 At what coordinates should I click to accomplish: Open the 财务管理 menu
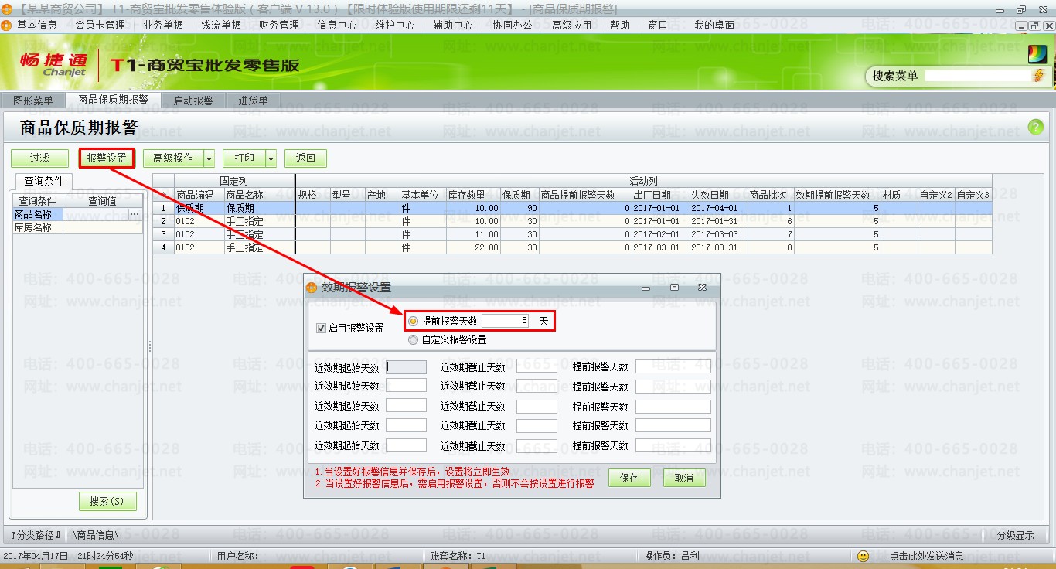click(x=278, y=25)
